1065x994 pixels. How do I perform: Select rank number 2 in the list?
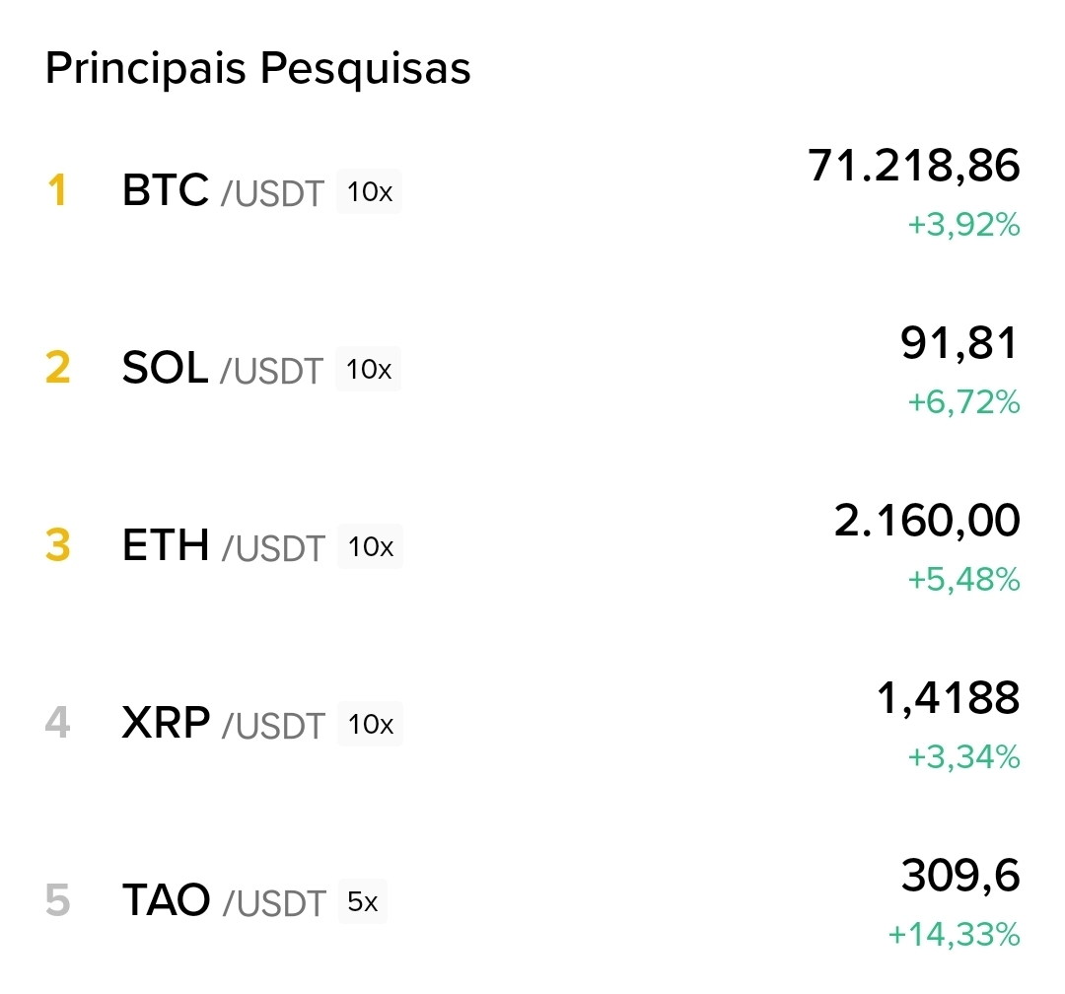pyautogui.click(x=57, y=369)
